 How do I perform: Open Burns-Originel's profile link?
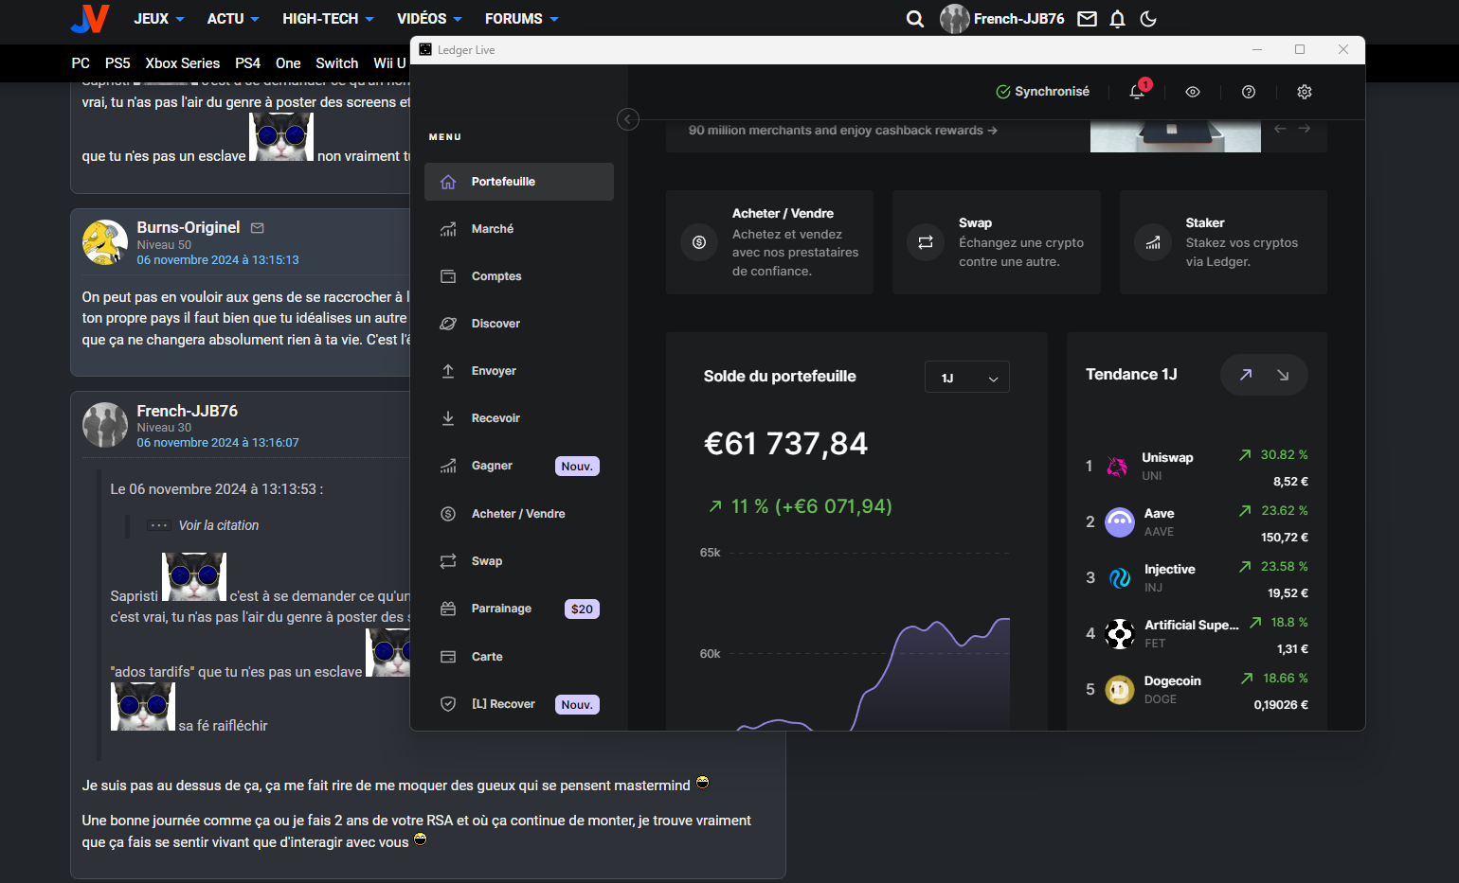[x=189, y=227]
